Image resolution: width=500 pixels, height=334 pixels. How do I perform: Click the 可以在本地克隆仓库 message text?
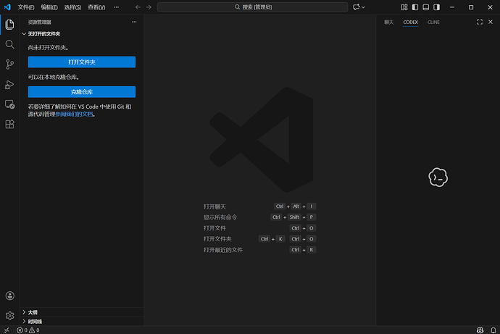click(x=54, y=77)
